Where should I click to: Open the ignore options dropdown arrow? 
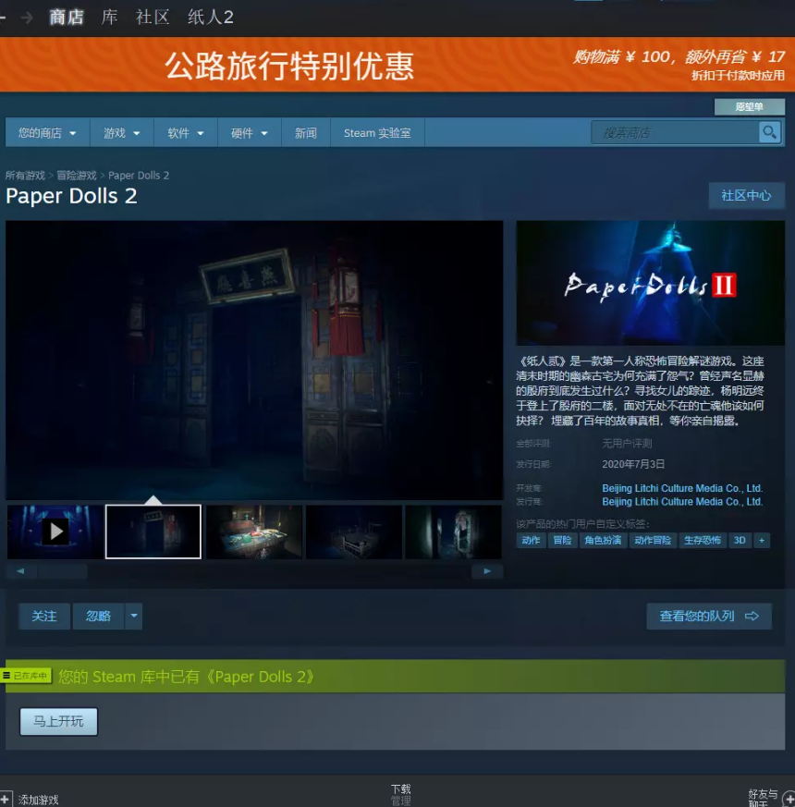click(134, 616)
